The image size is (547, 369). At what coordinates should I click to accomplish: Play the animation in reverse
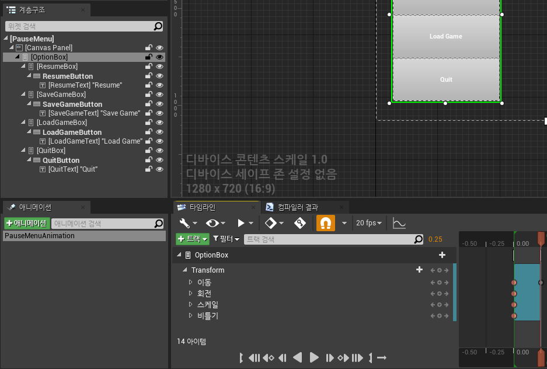pos(298,357)
